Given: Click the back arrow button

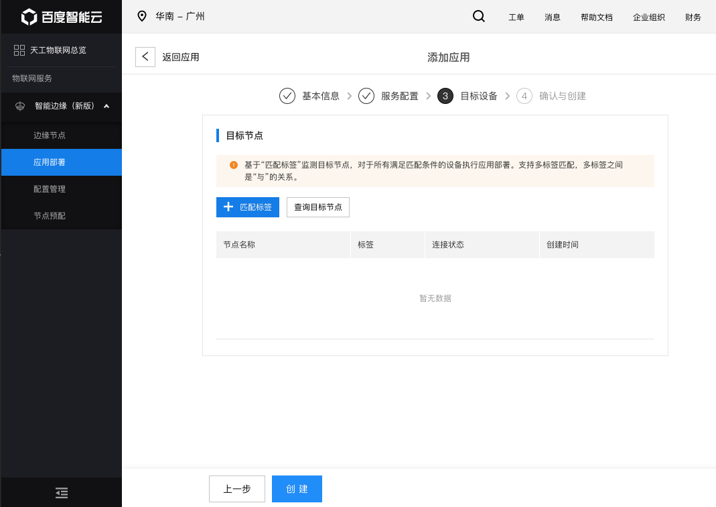Looking at the screenshot, I should (x=145, y=57).
